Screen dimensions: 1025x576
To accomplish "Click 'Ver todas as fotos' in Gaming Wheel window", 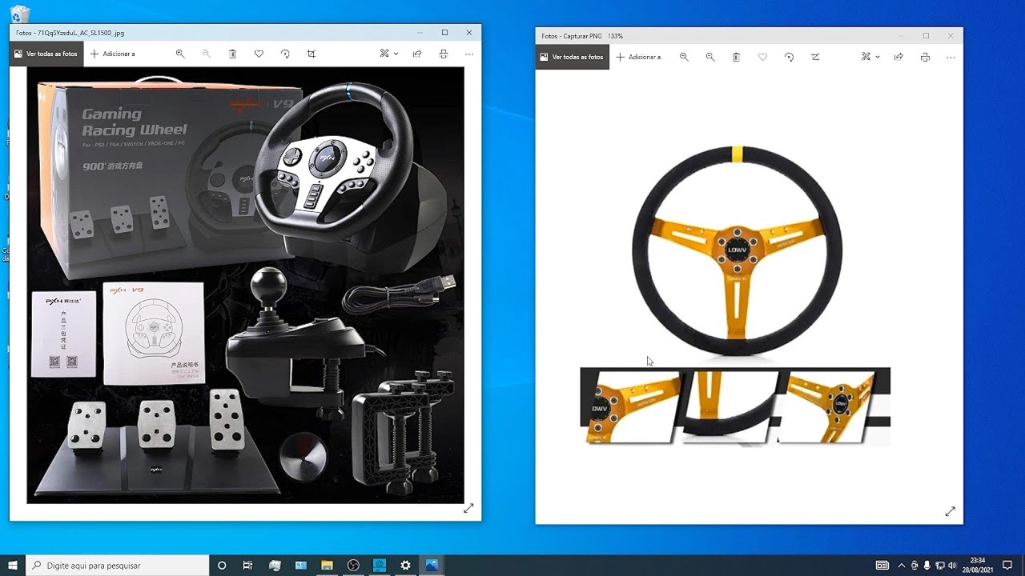I will 46,54.
